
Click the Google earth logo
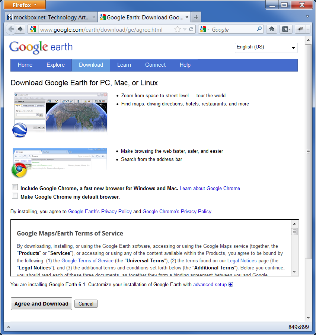point(41,47)
